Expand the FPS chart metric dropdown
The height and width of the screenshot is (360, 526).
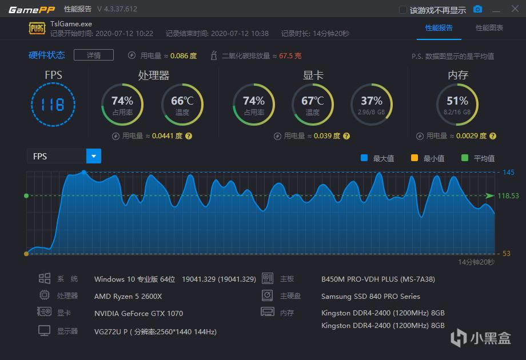tap(94, 156)
